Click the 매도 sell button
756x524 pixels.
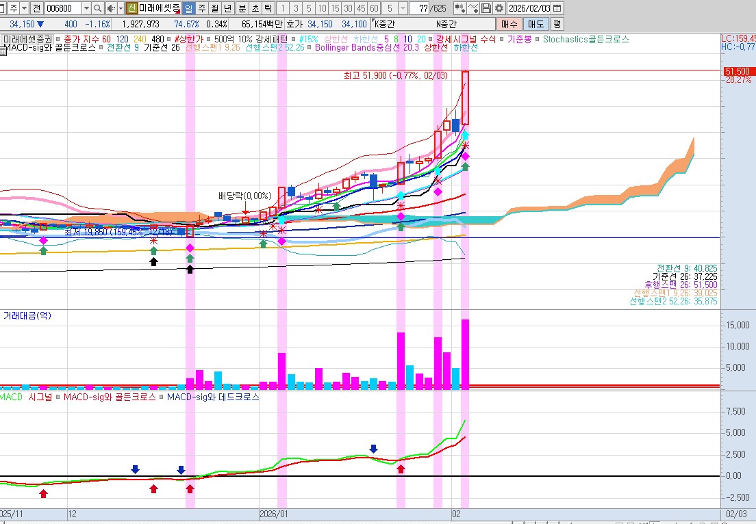[535, 24]
